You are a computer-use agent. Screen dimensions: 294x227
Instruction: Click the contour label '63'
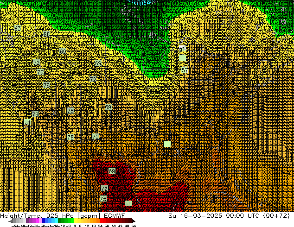(x=18, y=28)
